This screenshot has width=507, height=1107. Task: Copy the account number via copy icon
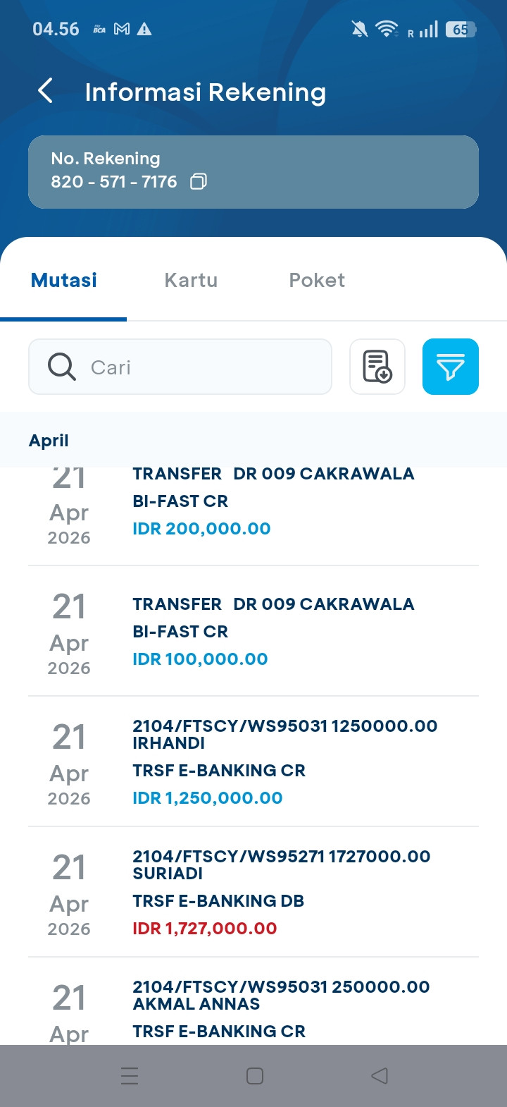pyautogui.click(x=199, y=182)
